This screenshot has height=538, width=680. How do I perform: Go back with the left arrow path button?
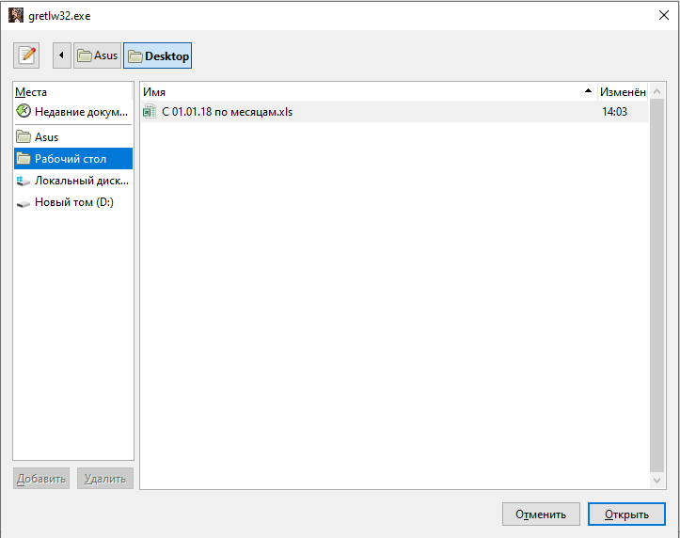[61, 55]
